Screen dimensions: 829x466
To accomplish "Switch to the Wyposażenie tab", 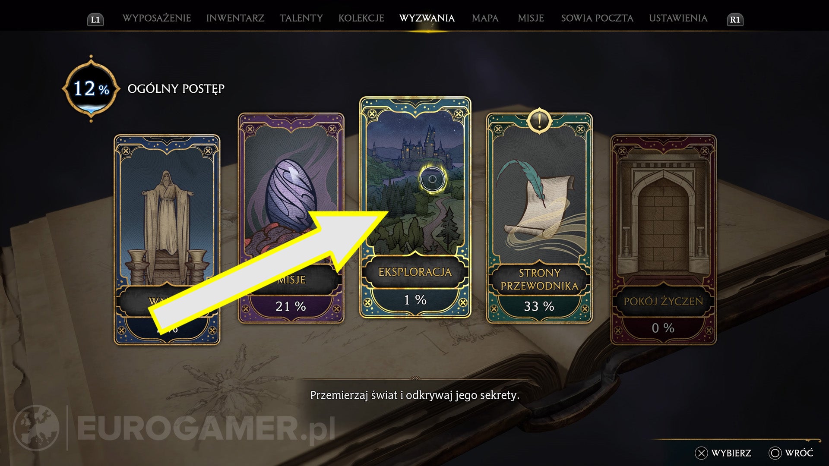I will (157, 18).
